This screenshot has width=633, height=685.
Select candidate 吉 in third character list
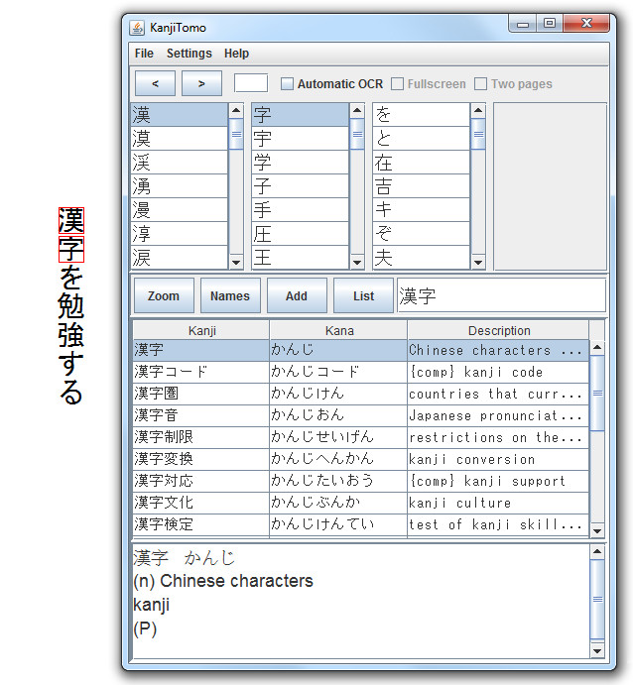click(x=421, y=186)
